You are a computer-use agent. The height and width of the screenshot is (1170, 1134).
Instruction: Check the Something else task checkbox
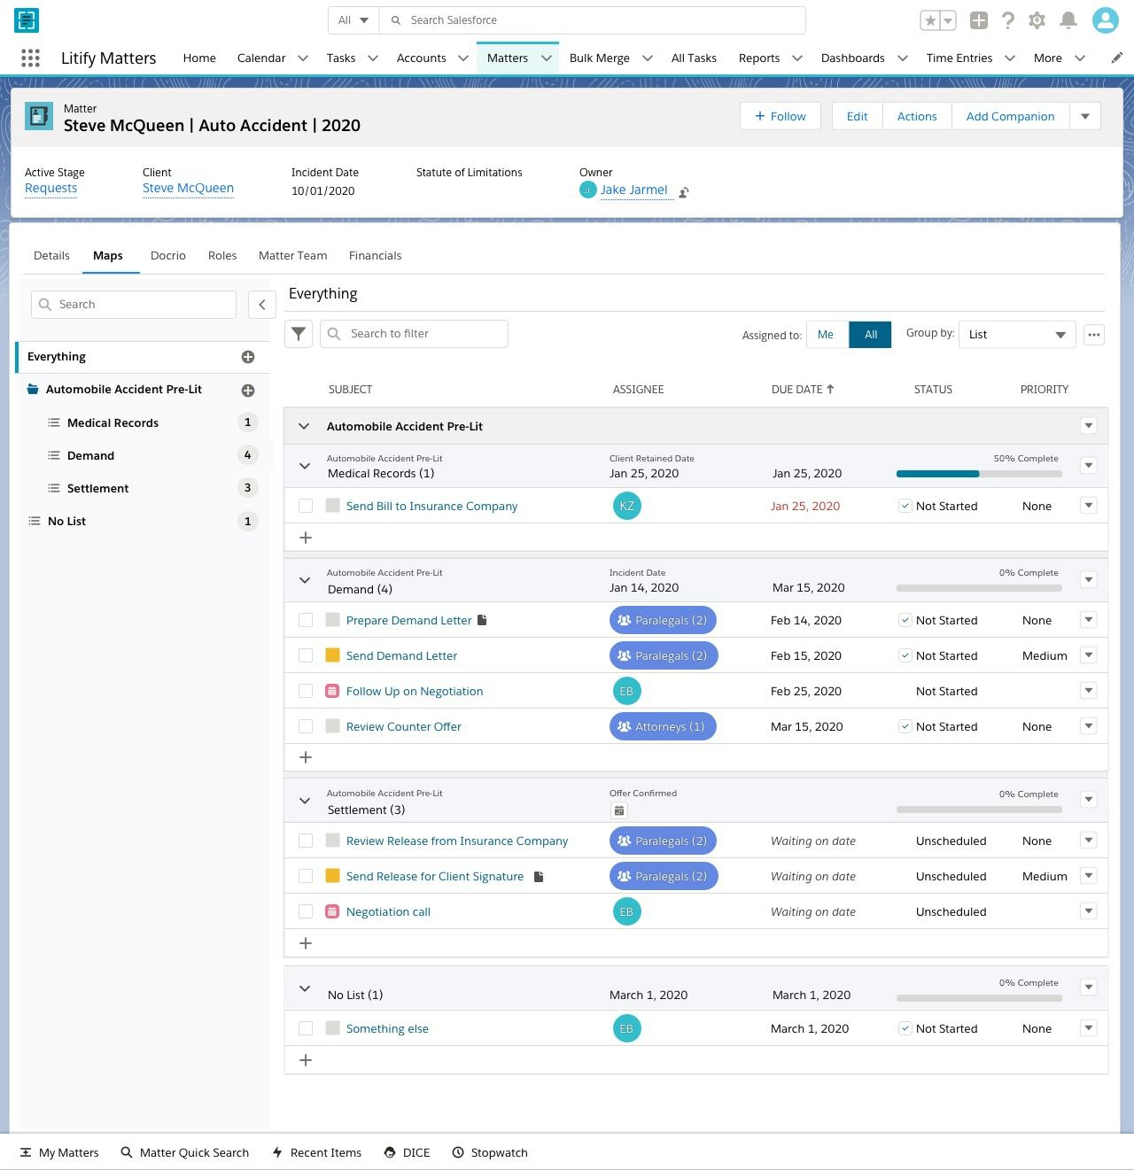click(306, 1028)
